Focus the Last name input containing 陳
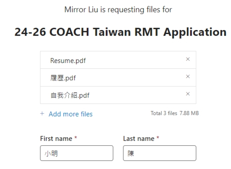This screenshot has height=169, width=231. pos(160,153)
